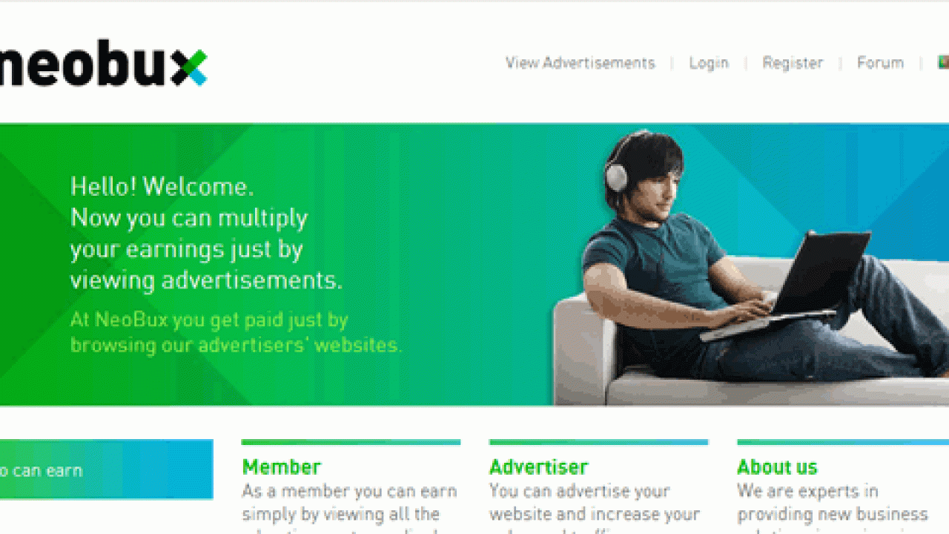Viewport: 949px width, 534px height.
Task: Click the Member description paragraph
Action: tap(350, 510)
